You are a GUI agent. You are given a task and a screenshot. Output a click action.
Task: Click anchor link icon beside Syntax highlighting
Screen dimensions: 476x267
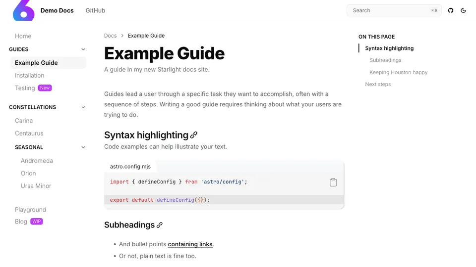point(194,135)
